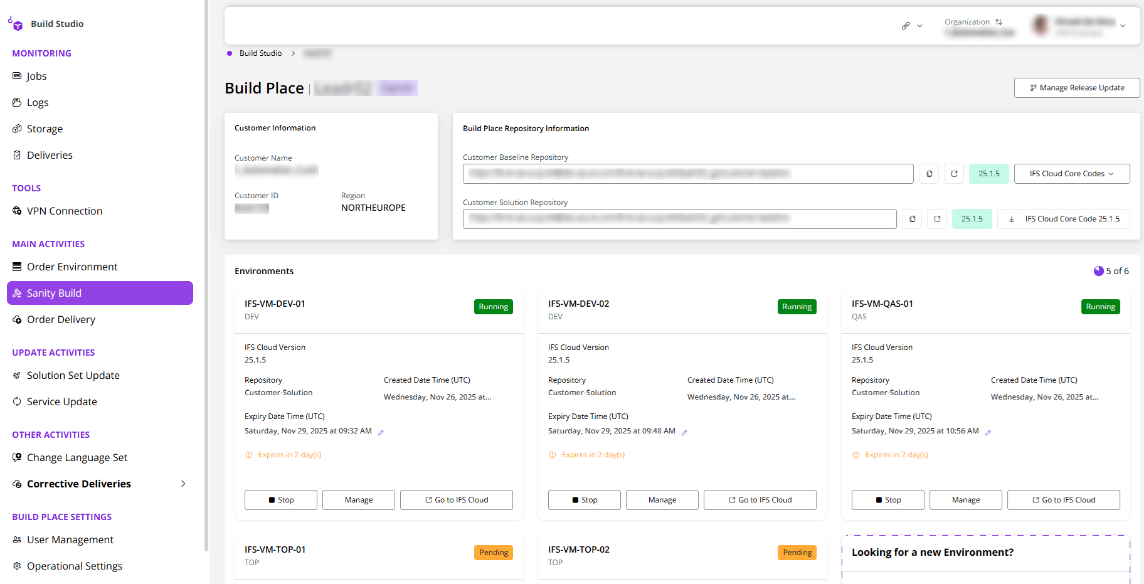Select the IFS-VM-TOP-01 environment title
The height and width of the screenshot is (584, 1144).
275,549
